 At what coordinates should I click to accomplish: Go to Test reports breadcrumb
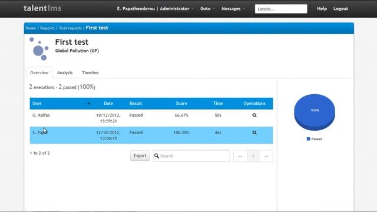coord(70,28)
